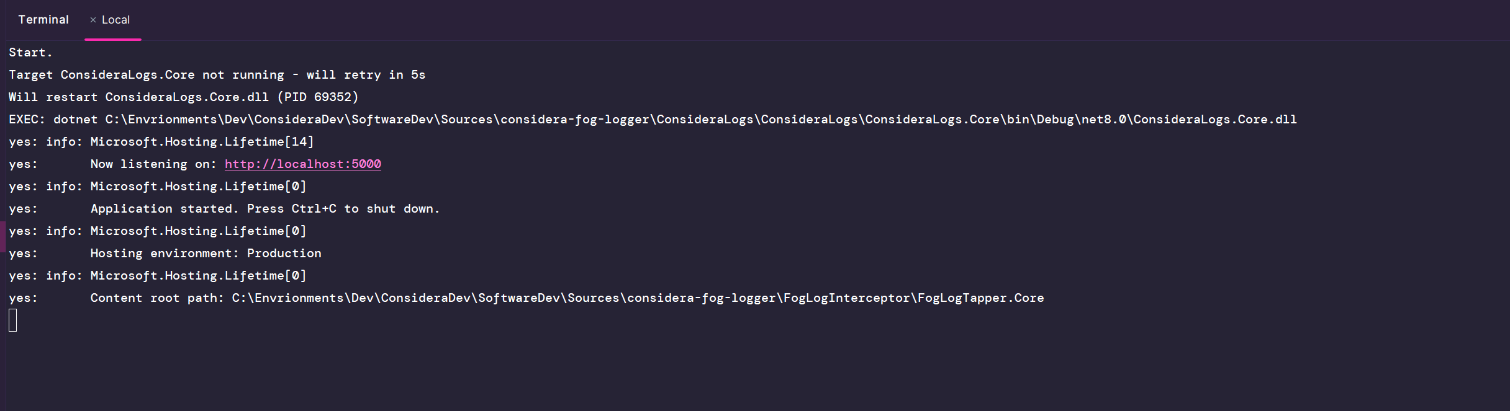Screen dimensions: 1510x411
Task: Click the 'Now listening on:' text
Action: (153, 164)
